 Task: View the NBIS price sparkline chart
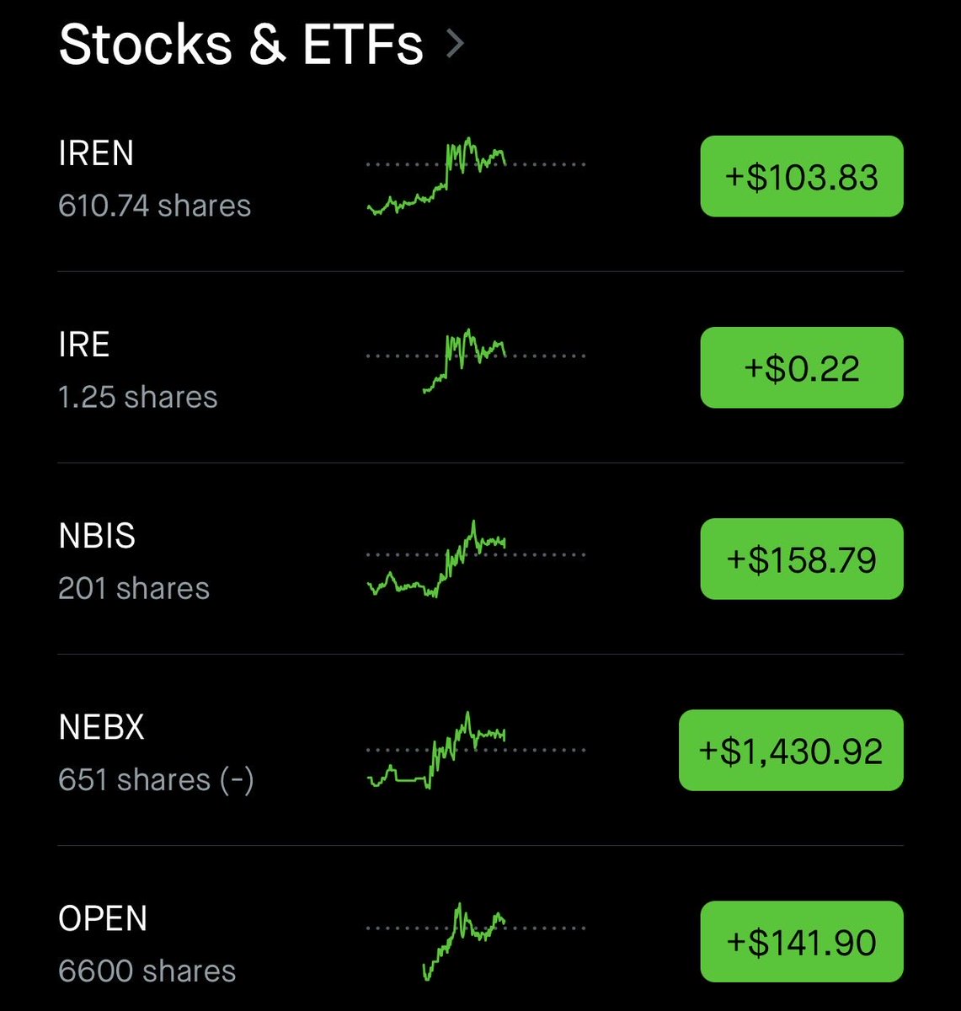[x=476, y=558]
